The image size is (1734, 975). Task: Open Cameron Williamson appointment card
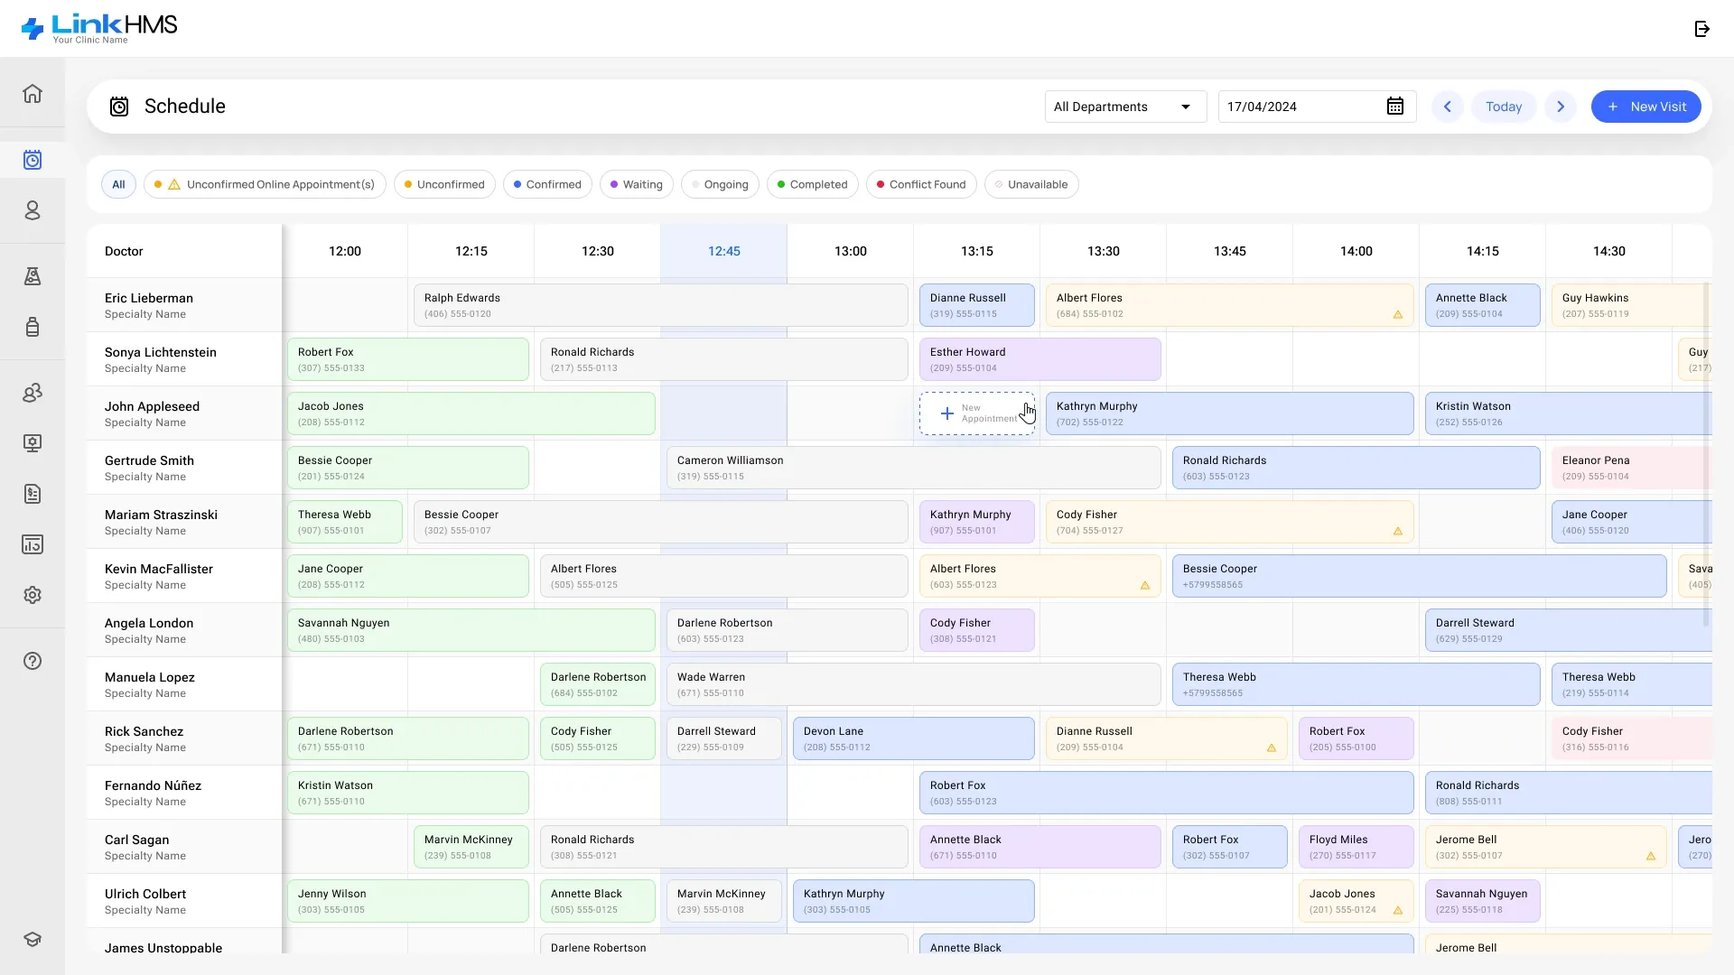pos(914,468)
